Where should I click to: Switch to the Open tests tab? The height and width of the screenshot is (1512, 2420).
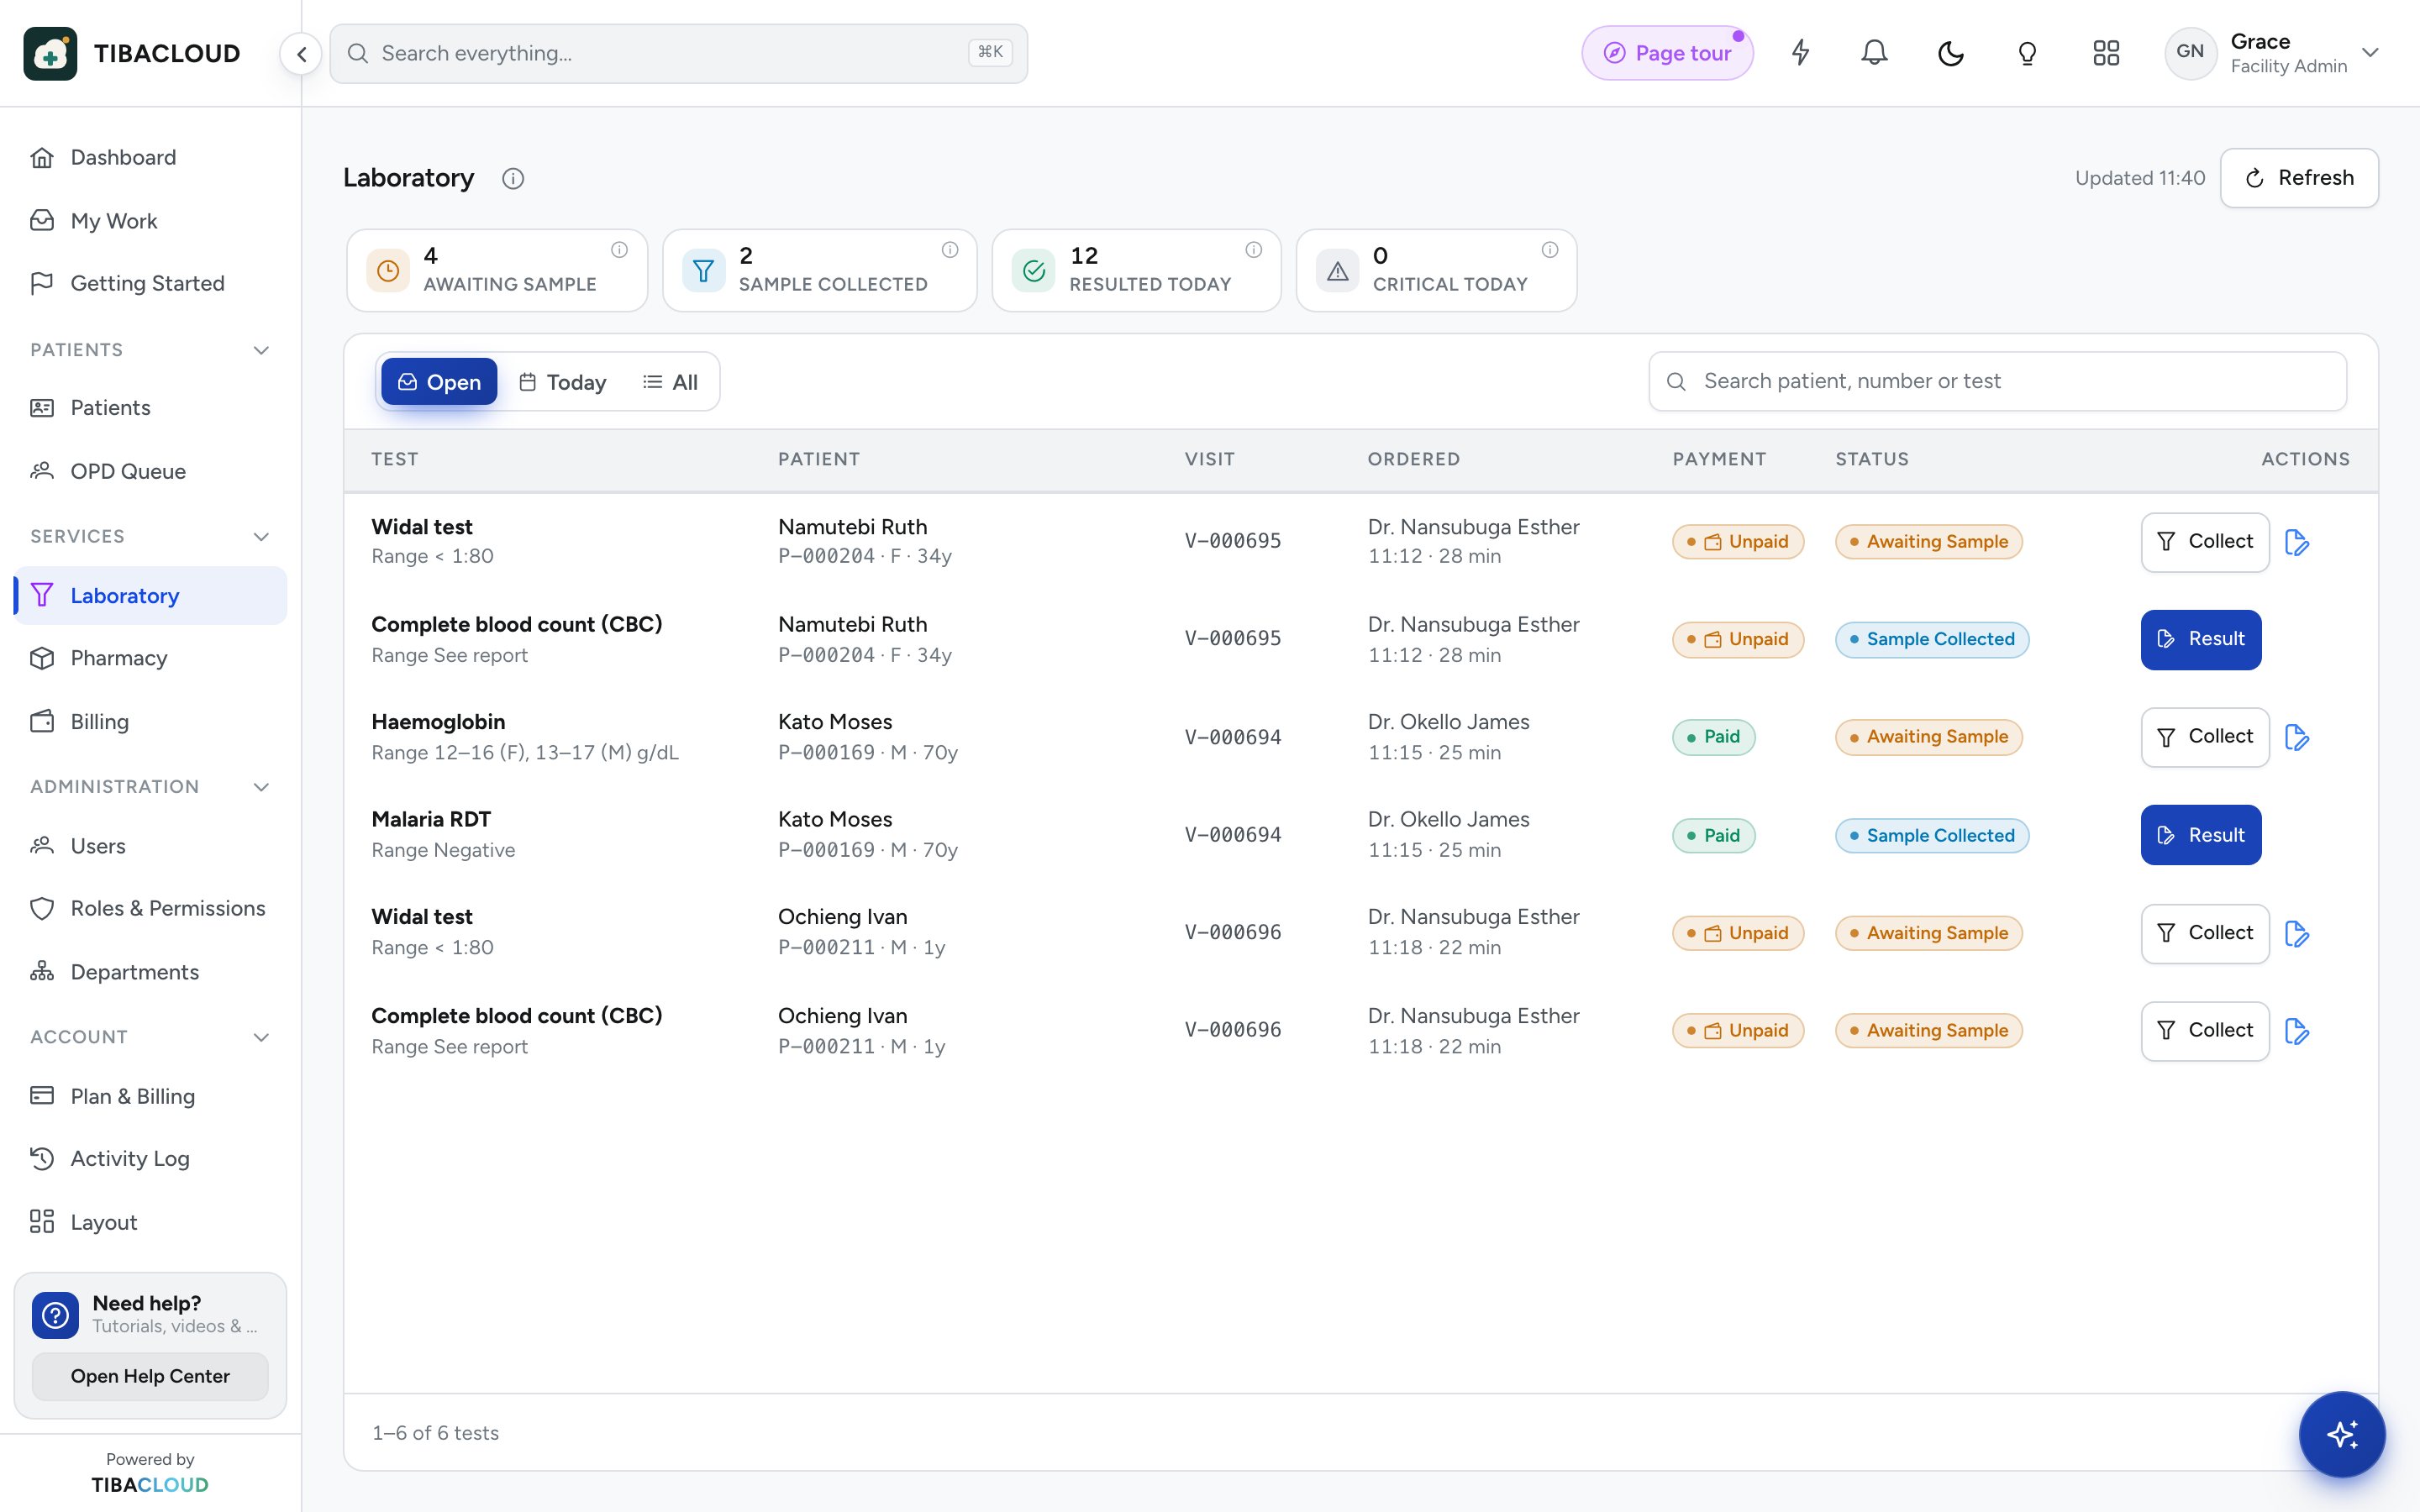(439, 382)
